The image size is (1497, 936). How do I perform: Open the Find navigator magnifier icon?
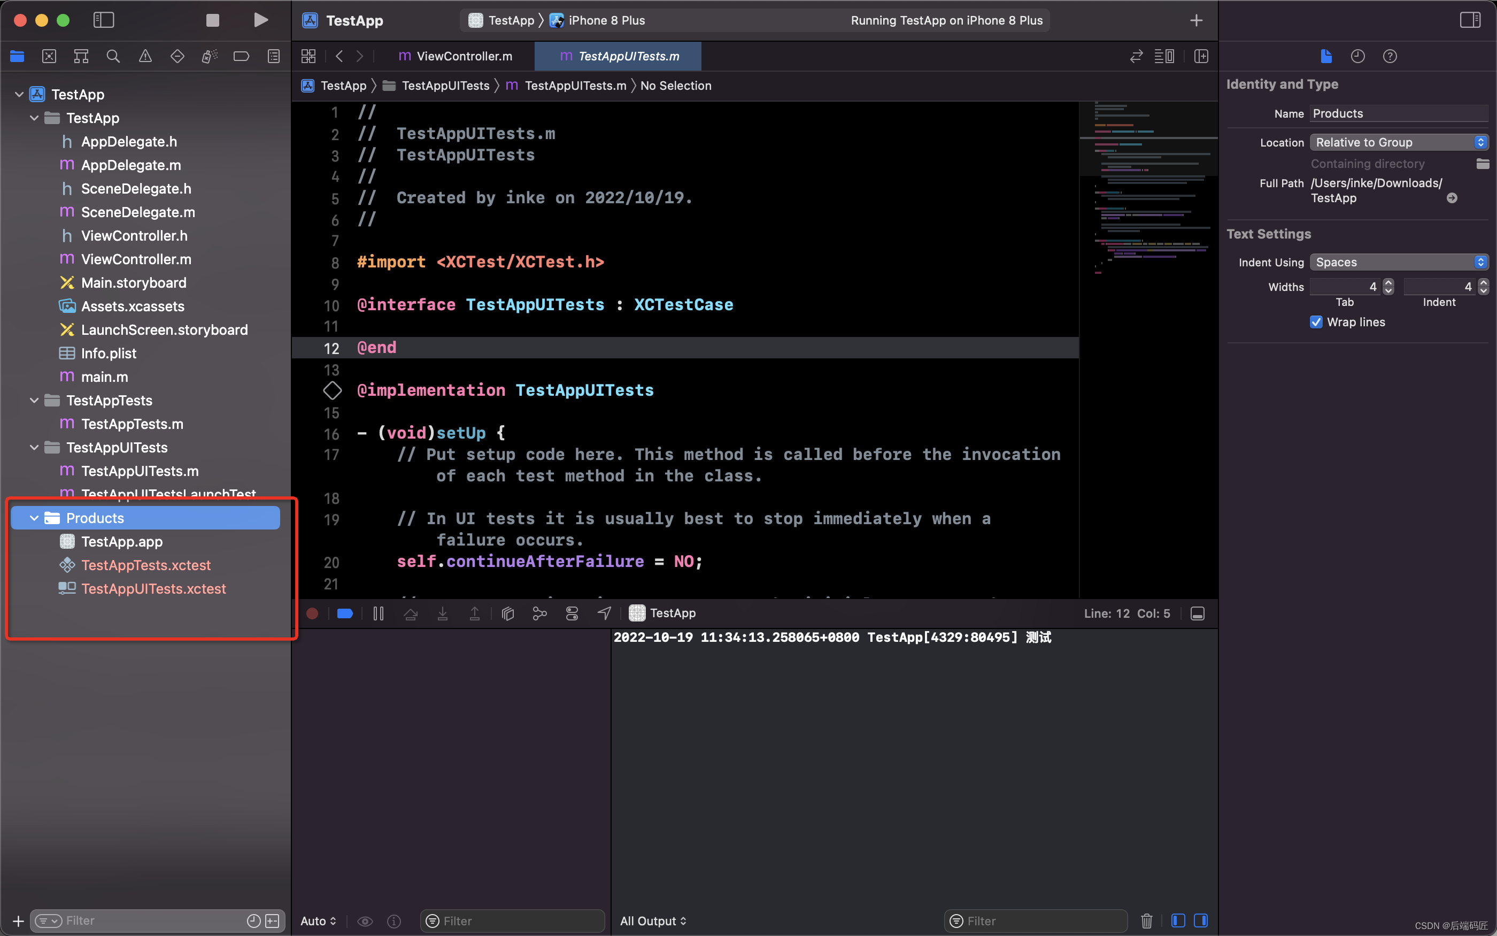pyautogui.click(x=113, y=56)
